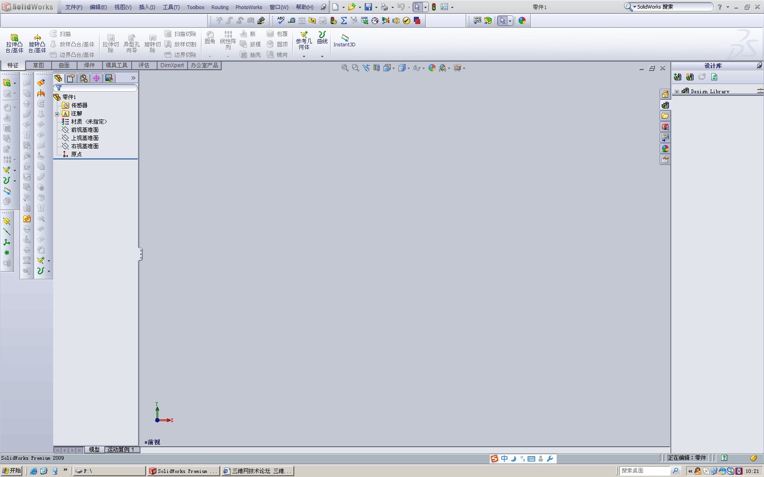Open the dropdown arrow next to the Open folder icon
Image resolution: width=764 pixels, height=477 pixels.
click(359, 7)
